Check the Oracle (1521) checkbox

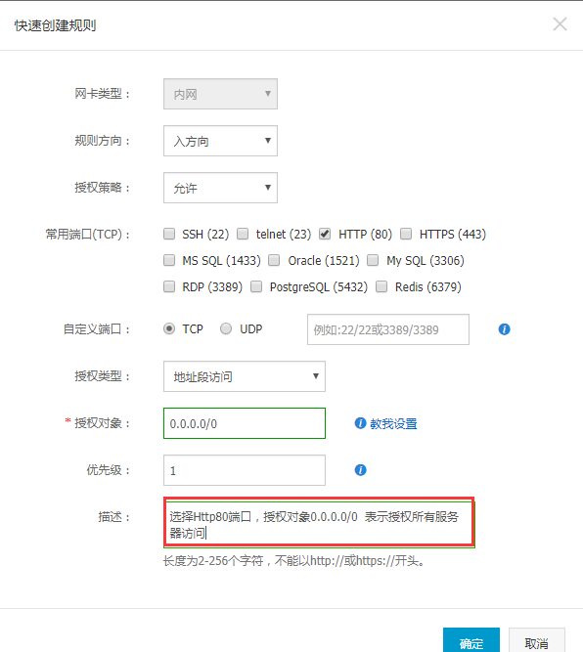tap(274, 260)
